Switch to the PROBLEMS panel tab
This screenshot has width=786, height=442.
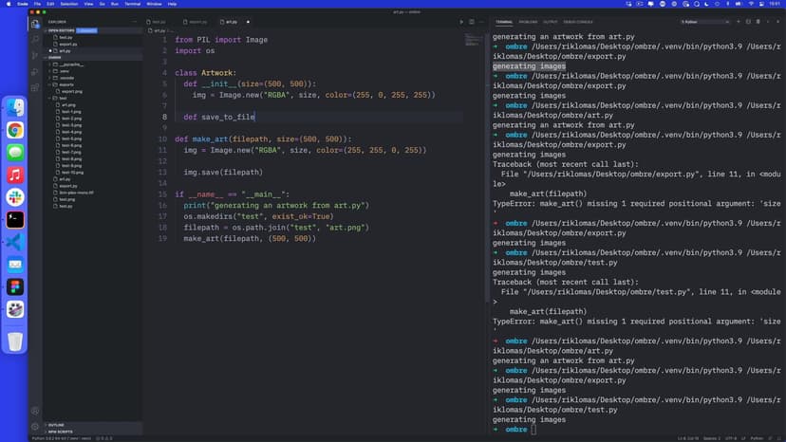(x=528, y=21)
